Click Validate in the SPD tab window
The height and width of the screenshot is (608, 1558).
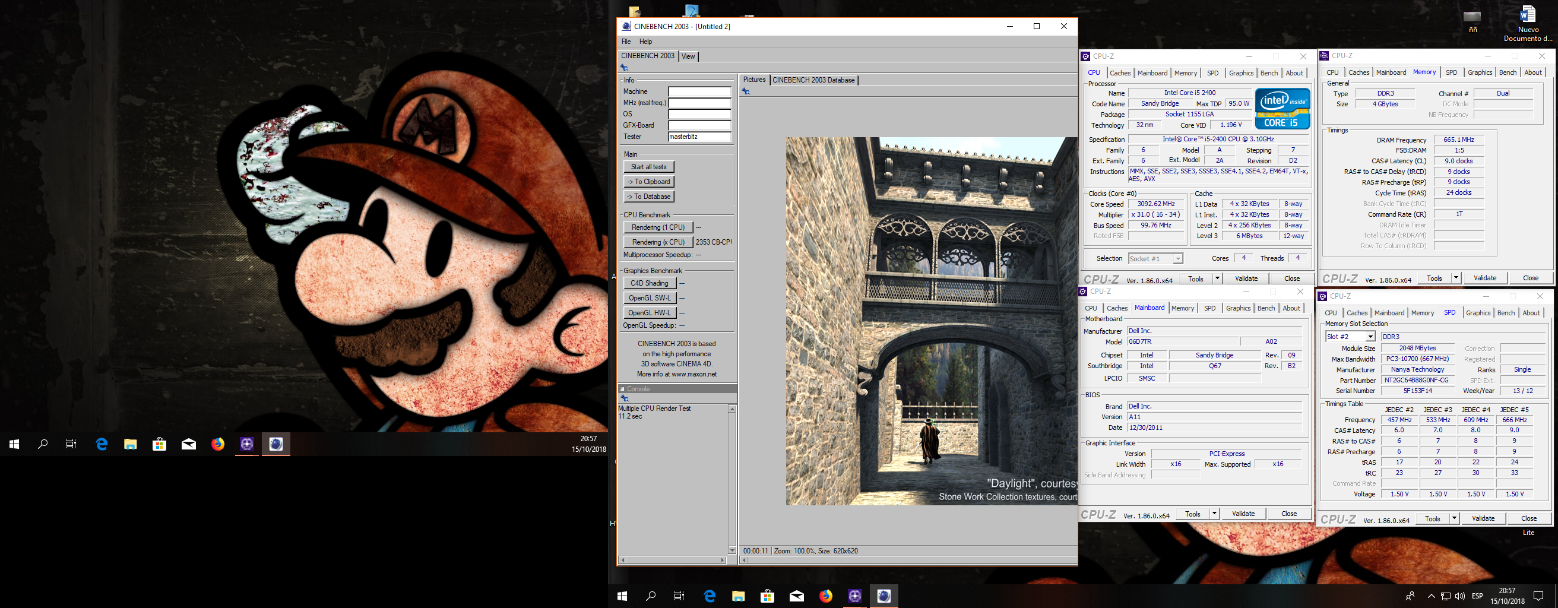tap(1483, 518)
